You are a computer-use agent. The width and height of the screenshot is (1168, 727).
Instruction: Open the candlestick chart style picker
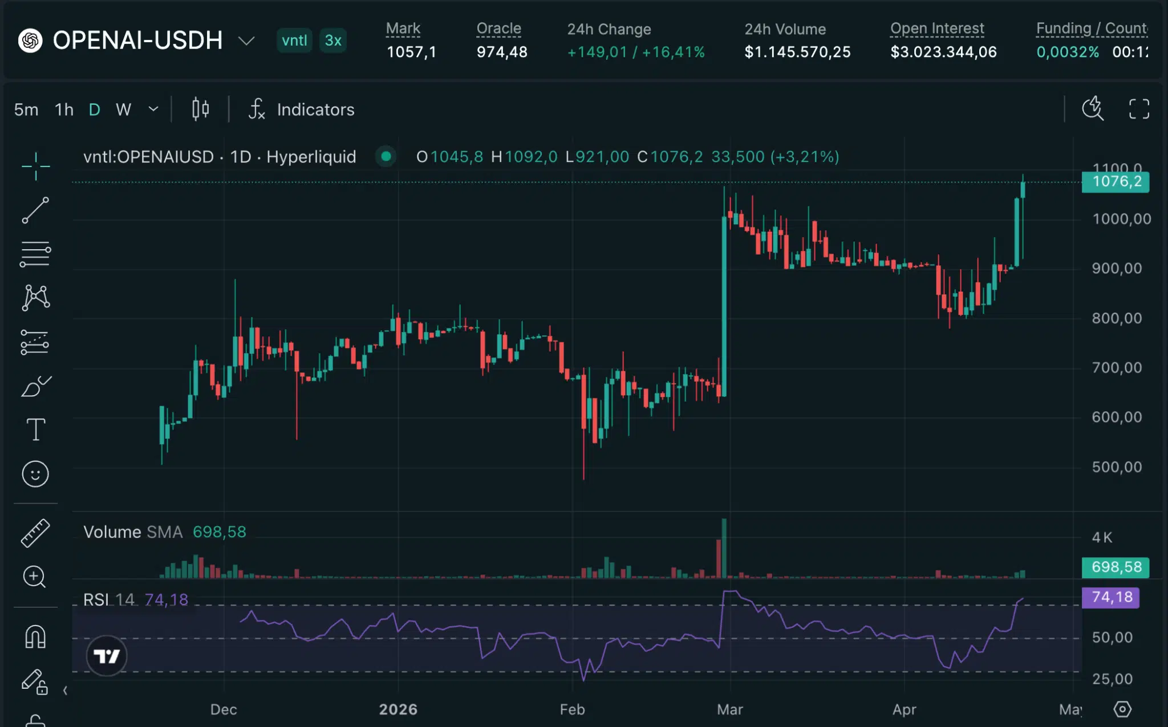point(200,109)
